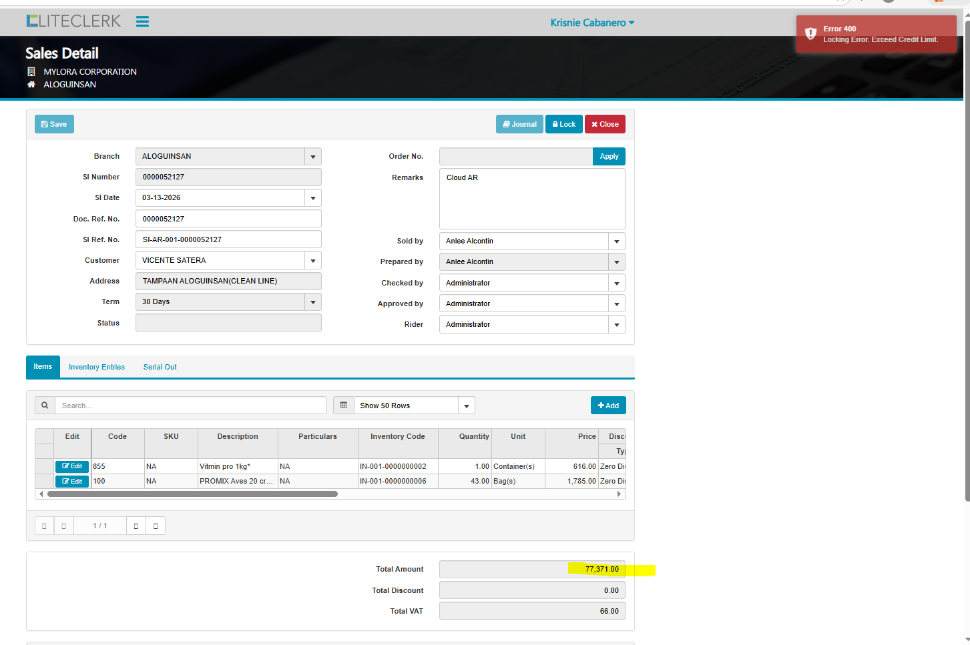The height and width of the screenshot is (645, 970).
Task: Click the search magnifier icon
Action: coord(45,406)
